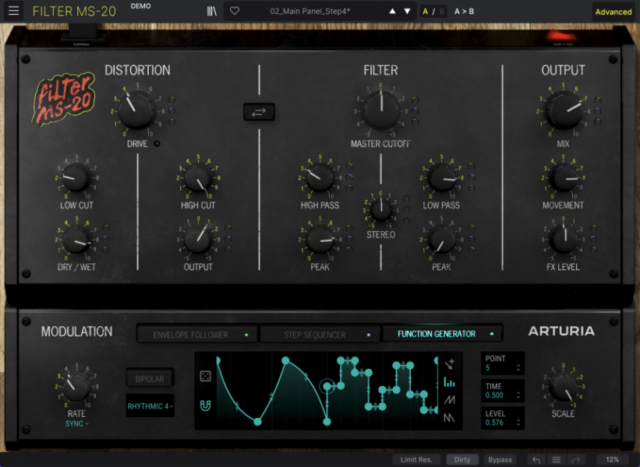The height and width of the screenshot is (467, 640).
Task: Open the Advanced panel button
Action: click(x=613, y=11)
